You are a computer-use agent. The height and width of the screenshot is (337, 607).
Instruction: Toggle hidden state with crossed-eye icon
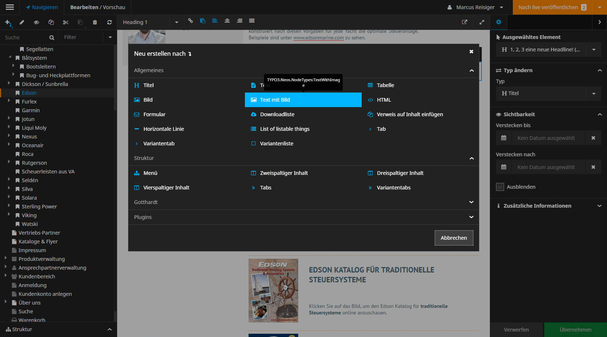pos(37,22)
